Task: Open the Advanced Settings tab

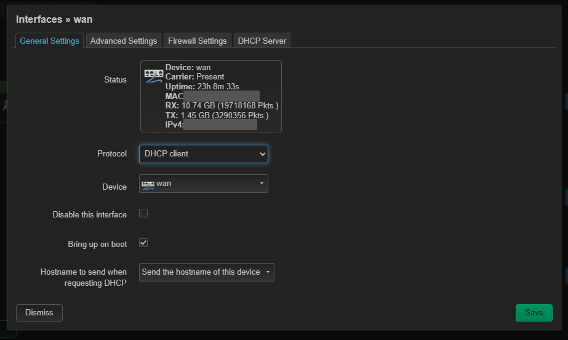Action: (x=124, y=41)
